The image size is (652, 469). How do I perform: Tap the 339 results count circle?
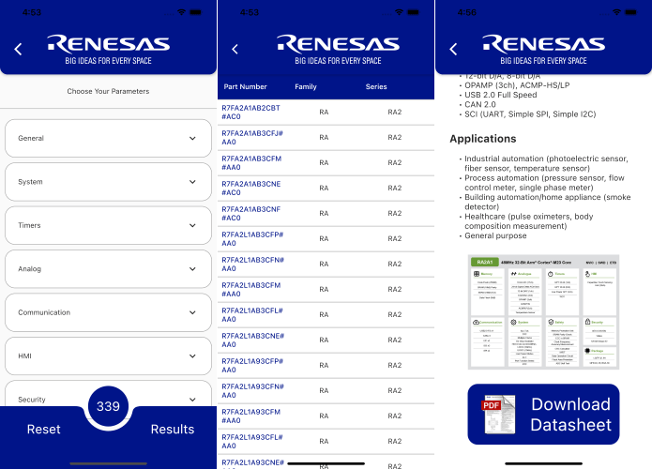[108, 406]
